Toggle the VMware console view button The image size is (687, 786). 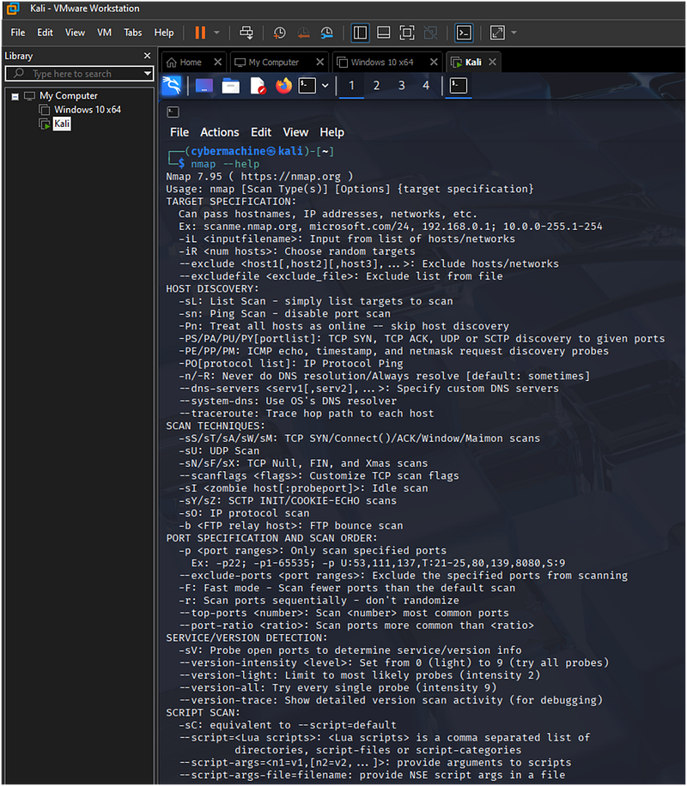464,33
